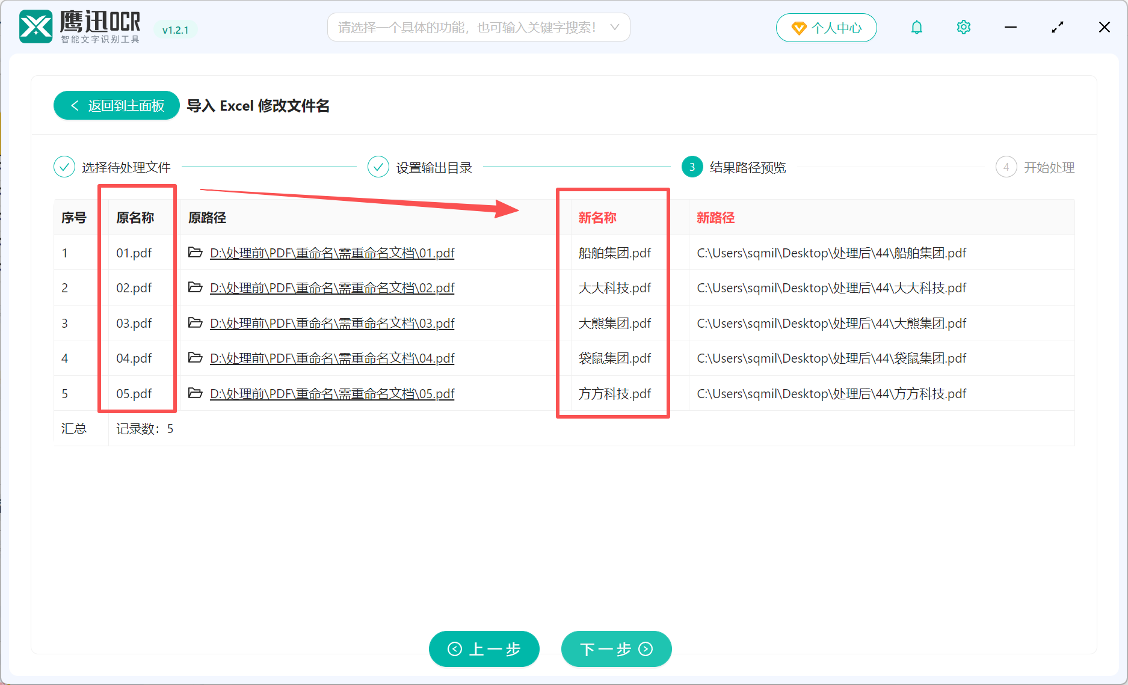Open folder icon for 05.pdf row
Viewport: 1128px width, 685px height.
tap(195, 393)
